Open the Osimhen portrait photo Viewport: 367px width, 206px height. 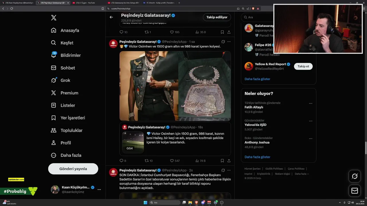[x=149, y=86]
